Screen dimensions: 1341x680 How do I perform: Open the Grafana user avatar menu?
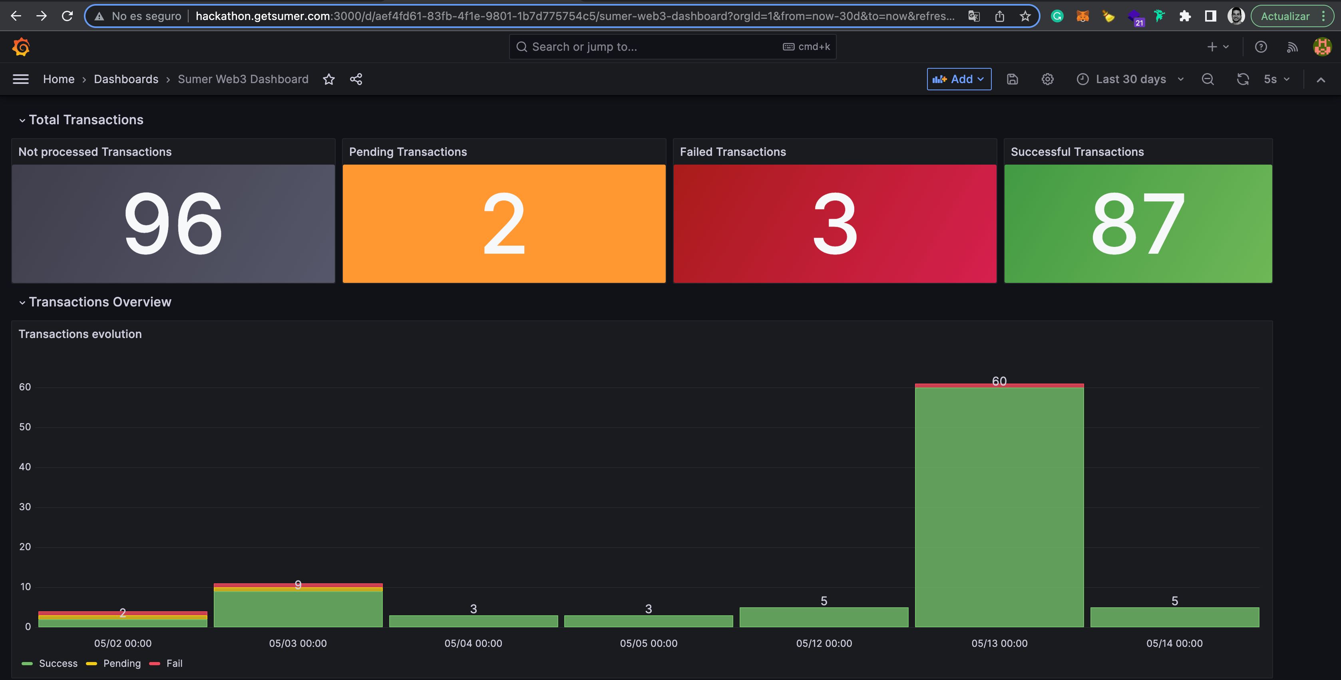click(1322, 47)
